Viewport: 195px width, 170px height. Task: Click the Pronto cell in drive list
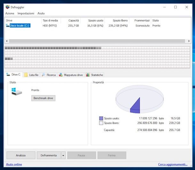pyautogui.click(x=156, y=26)
